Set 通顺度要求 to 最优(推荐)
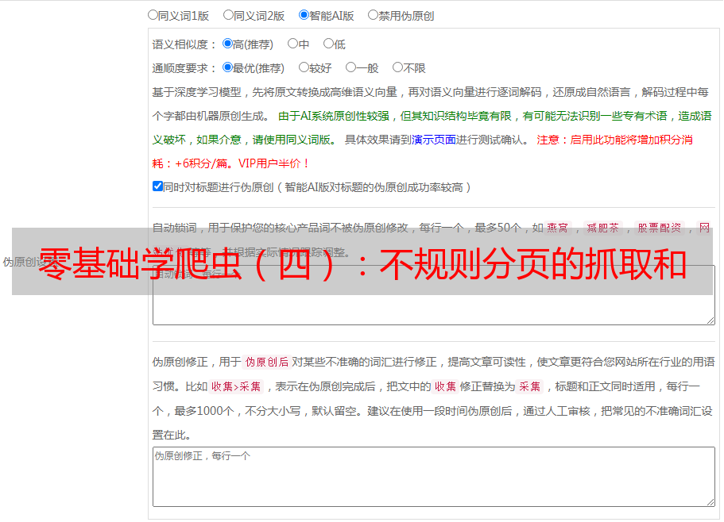Screen dimensions: 724x522 227,67
